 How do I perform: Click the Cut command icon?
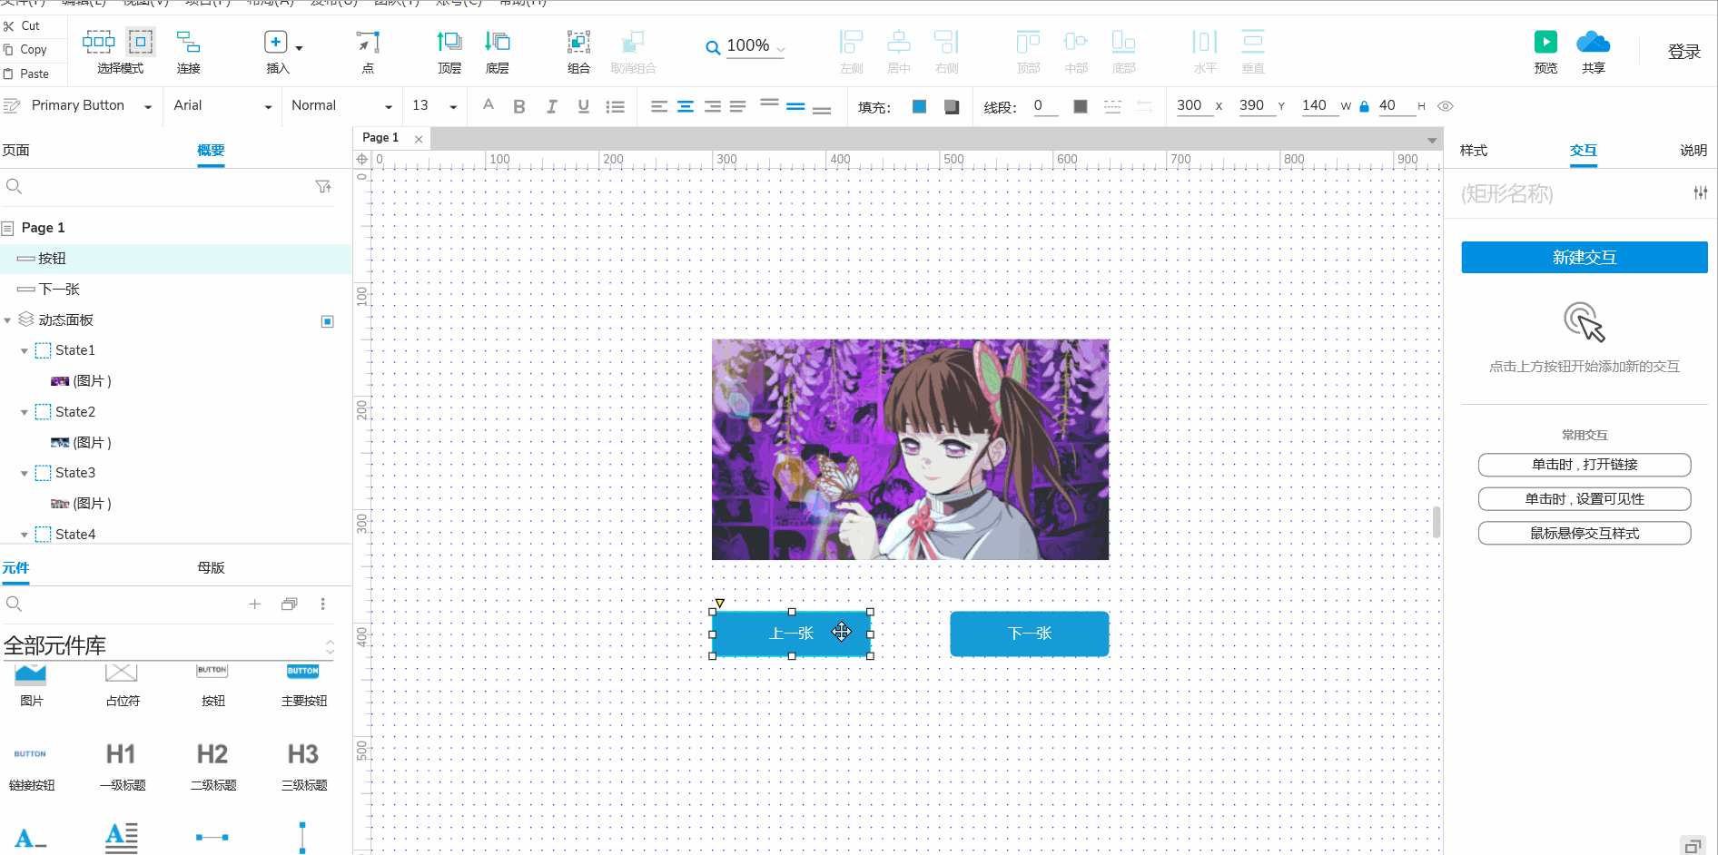8,26
